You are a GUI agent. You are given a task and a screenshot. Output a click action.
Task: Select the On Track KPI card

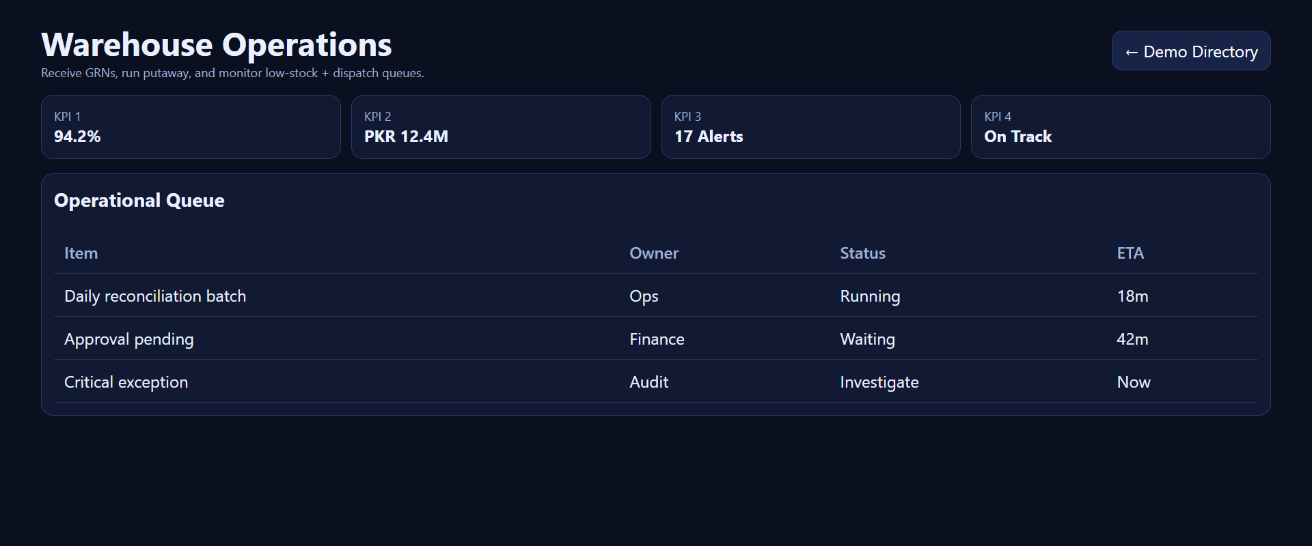point(1120,127)
